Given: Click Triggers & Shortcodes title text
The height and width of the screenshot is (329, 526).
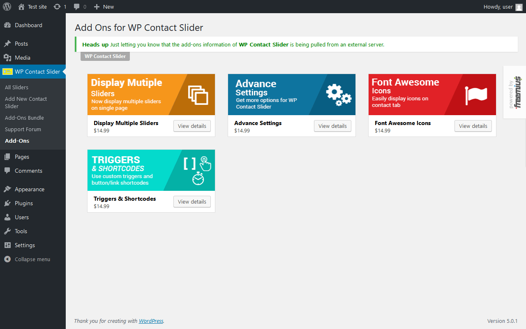Looking at the screenshot, I should pyautogui.click(x=125, y=199).
